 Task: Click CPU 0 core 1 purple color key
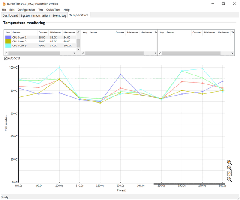tap(8, 37)
